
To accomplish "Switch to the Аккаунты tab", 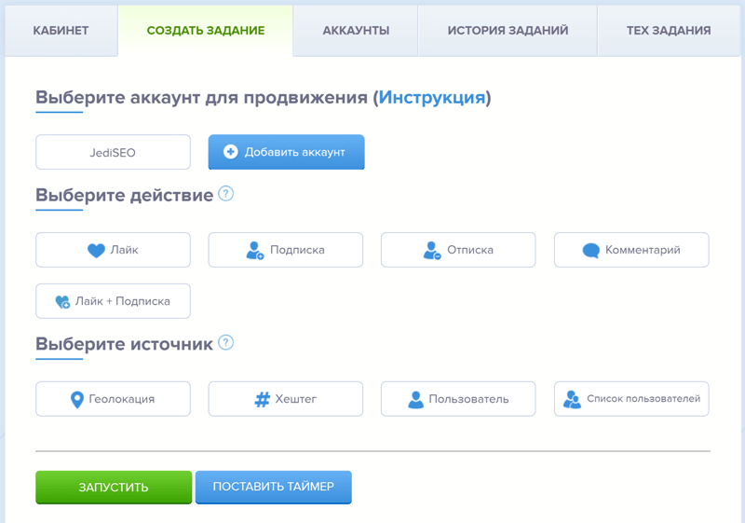I will [x=356, y=31].
